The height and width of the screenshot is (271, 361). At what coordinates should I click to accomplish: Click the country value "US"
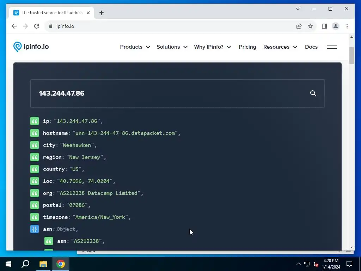[x=75, y=169]
